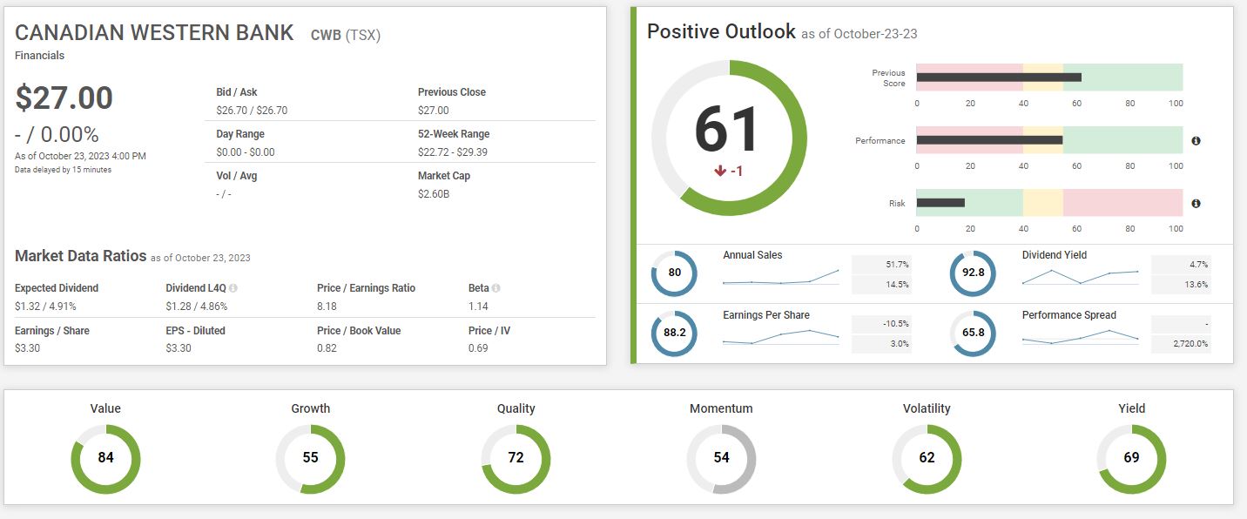Select the Momentum score ring showing 54
The width and height of the screenshot is (1247, 519).
(721, 458)
